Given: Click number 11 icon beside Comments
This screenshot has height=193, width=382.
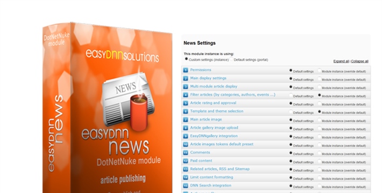Looking at the screenshot, I should coord(186,153).
